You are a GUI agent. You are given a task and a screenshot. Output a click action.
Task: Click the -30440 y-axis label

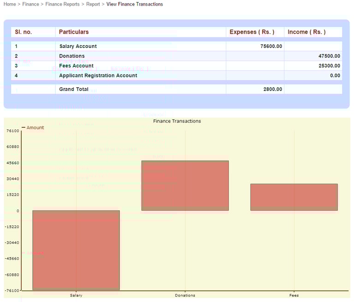[12, 243]
